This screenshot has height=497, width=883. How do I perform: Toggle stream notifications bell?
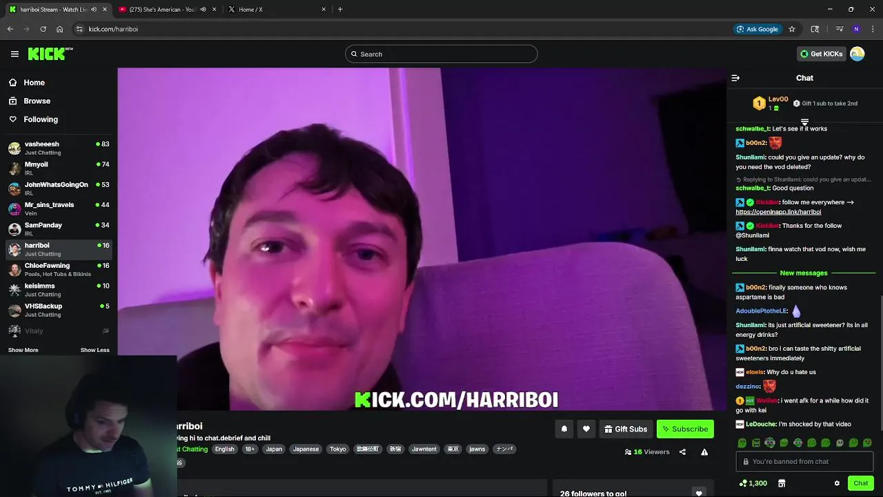click(x=564, y=429)
